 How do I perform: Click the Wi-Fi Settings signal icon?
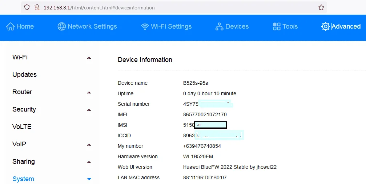click(x=145, y=26)
